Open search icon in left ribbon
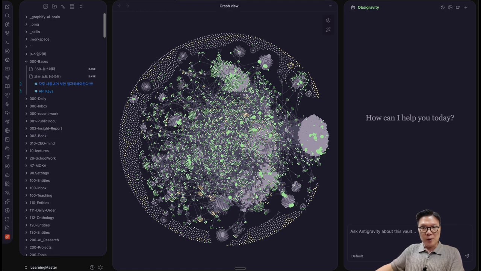The image size is (481, 271). (7, 15)
